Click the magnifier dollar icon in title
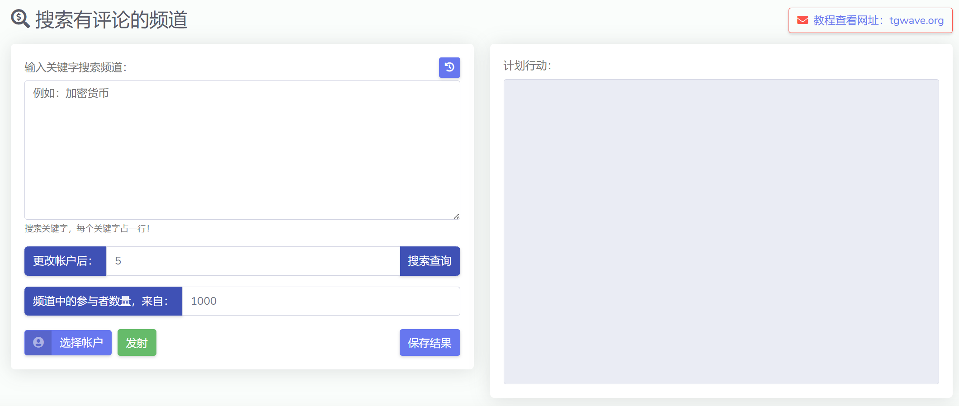The image size is (959, 406). pos(20,19)
